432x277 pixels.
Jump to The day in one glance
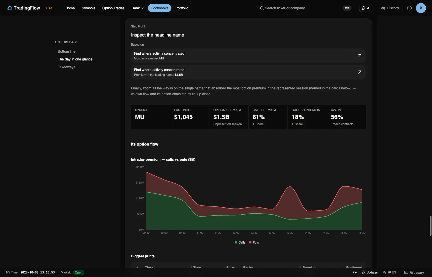point(75,59)
